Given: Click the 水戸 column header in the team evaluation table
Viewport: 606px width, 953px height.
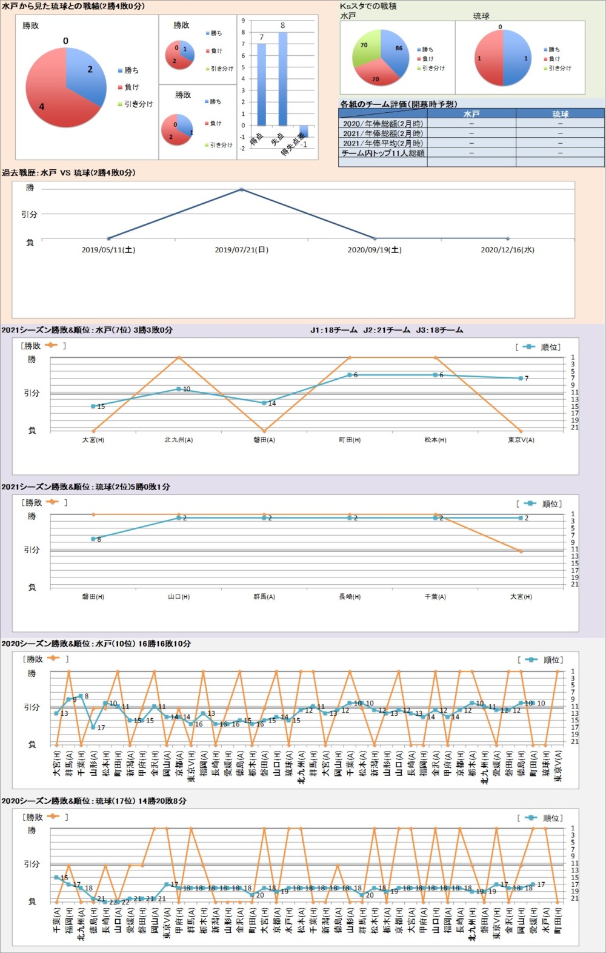Looking at the screenshot, I should coord(471,114).
